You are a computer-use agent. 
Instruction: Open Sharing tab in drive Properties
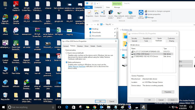[172, 41]
